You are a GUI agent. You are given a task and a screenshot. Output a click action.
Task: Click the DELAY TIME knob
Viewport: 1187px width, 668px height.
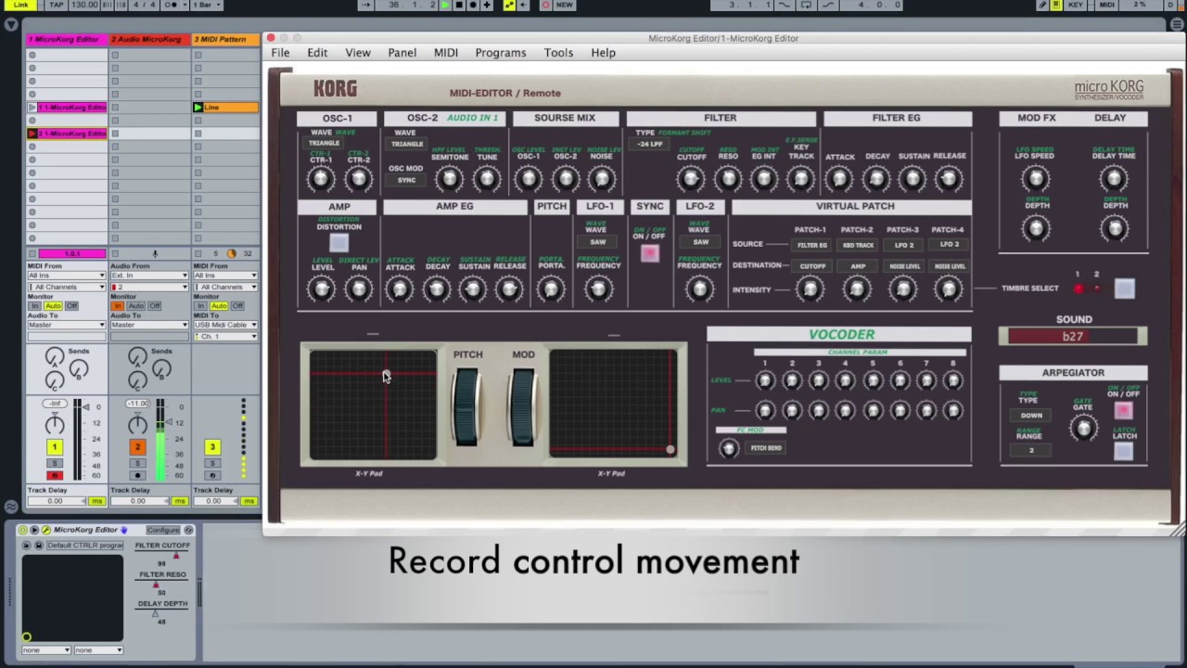[x=1114, y=178]
